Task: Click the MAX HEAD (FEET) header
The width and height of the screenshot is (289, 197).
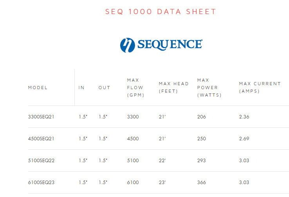Action: [x=173, y=88]
